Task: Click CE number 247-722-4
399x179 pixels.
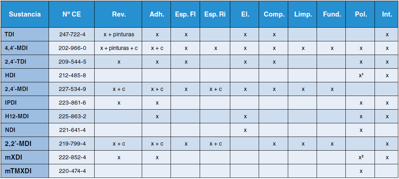Action: point(72,35)
